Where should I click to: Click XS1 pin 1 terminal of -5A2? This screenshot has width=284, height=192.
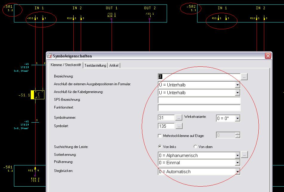[x=218, y=18]
